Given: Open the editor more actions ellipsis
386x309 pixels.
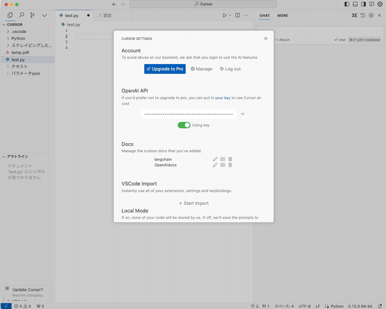Looking at the screenshot, I should (x=246, y=15).
